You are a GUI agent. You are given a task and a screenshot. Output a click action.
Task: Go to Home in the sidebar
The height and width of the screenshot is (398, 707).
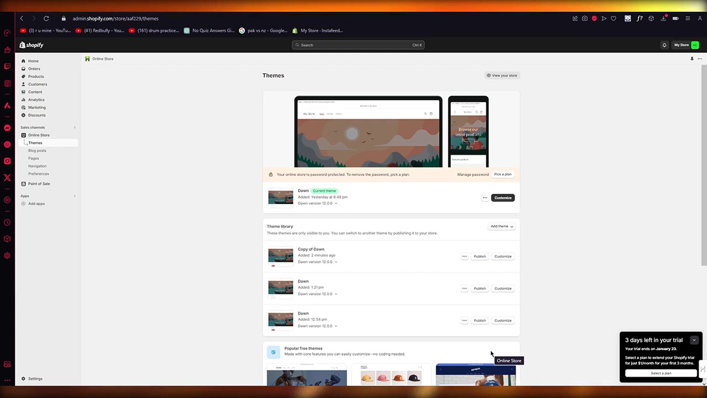point(33,61)
